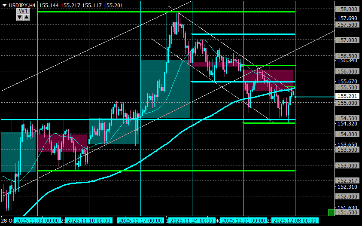
Task: Click the down arrow under W1
Action: [20, 17]
